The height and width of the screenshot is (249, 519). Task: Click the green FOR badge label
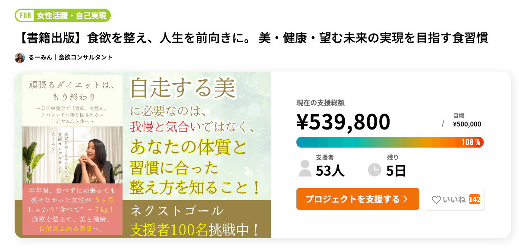click(x=25, y=16)
